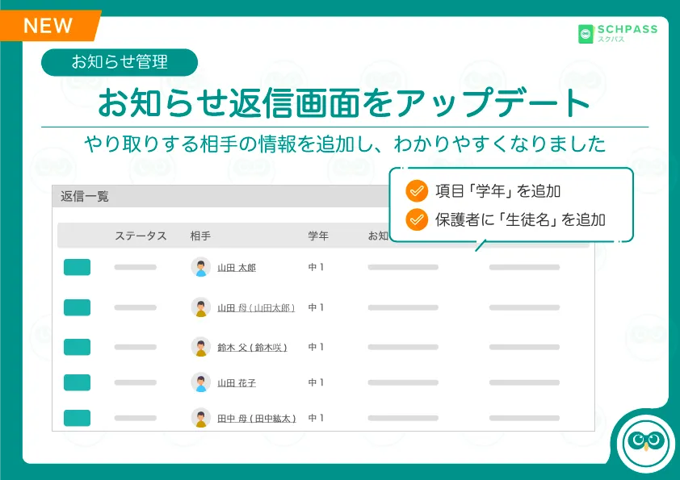Click avatar icon beside 山田 太郎
The width and height of the screenshot is (680, 480).
coord(201,267)
